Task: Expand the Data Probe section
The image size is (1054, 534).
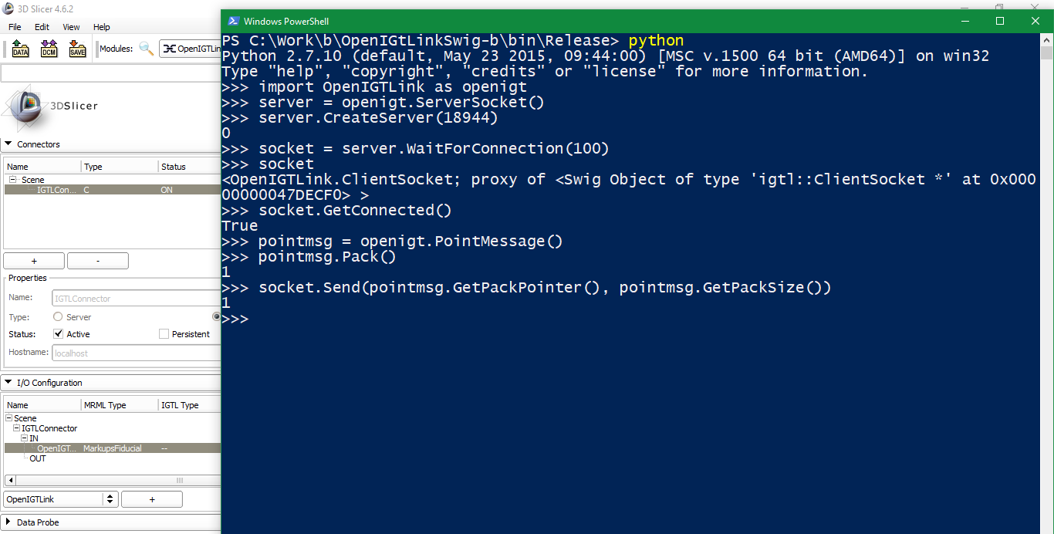Action: pos(8,522)
